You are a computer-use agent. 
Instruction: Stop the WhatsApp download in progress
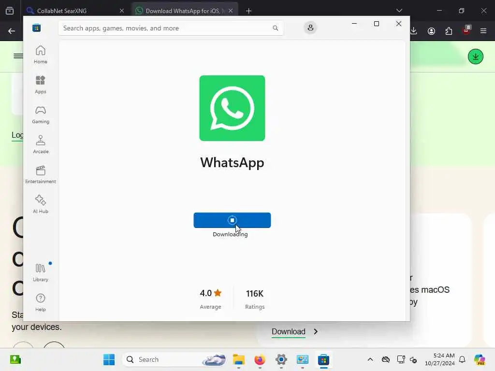point(232,220)
